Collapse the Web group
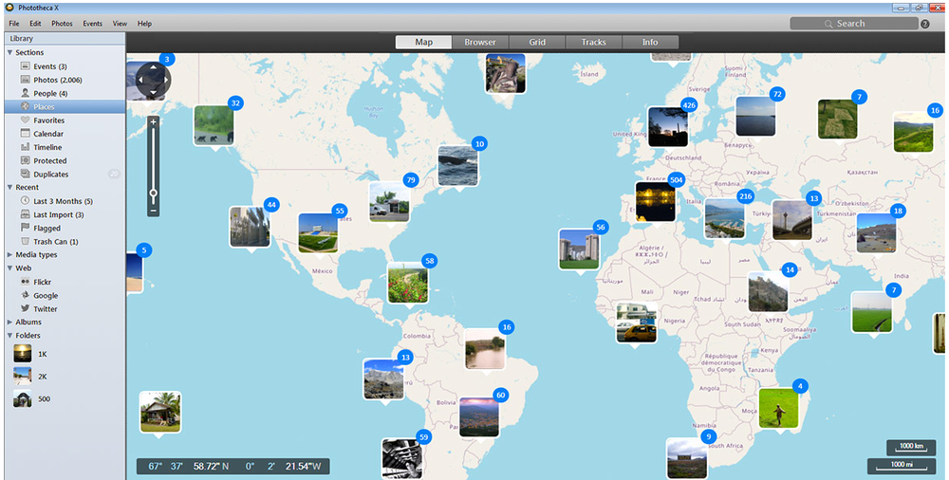 click(9, 268)
